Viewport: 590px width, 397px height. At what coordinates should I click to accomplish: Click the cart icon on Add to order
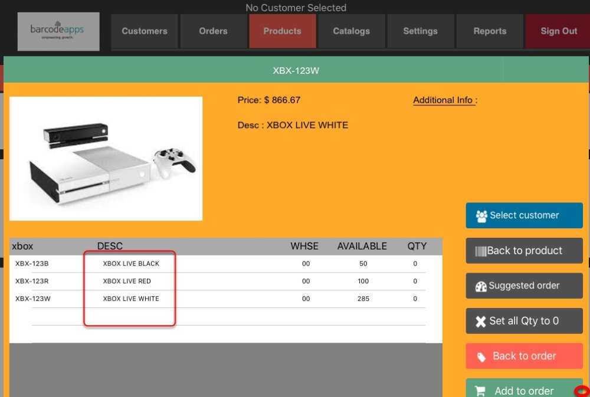point(480,391)
